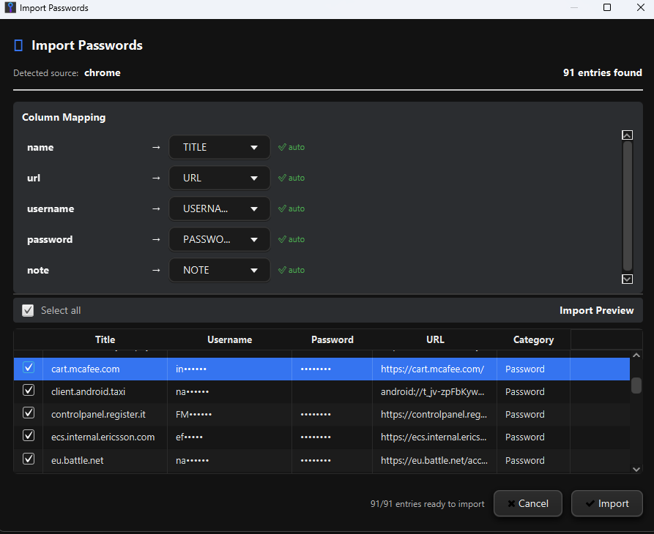This screenshot has width=654, height=534.
Task: Open the NOTE mapping dropdown
Action: [x=219, y=270]
